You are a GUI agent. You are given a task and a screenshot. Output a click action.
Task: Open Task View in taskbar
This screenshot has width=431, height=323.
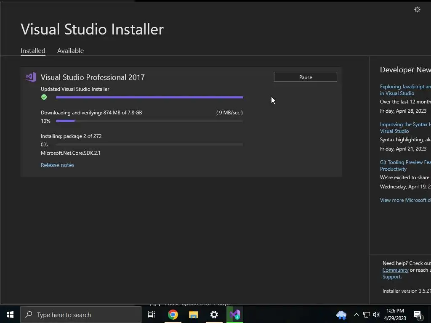point(152,315)
